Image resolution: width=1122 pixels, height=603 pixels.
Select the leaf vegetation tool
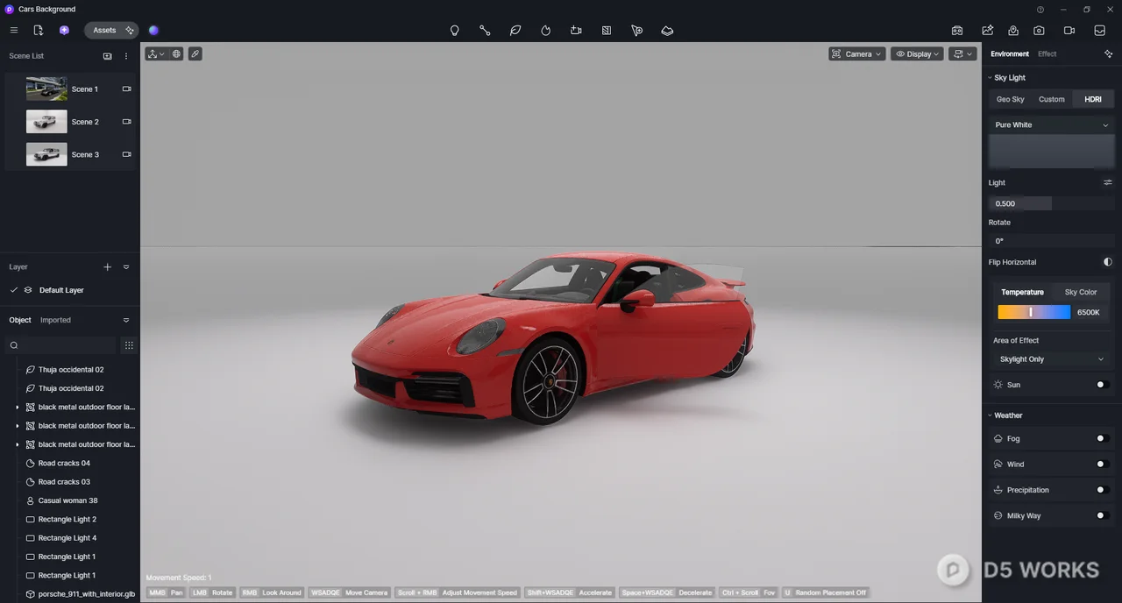pyautogui.click(x=515, y=30)
